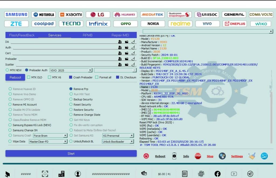Image resolution: width=276 pixels, height=178 pixels.
Task: Switch to the Repair IMEI tab
Action: pos(120,35)
